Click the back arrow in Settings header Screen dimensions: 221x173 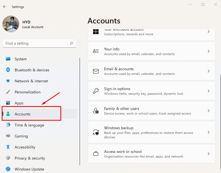tap(5, 7)
